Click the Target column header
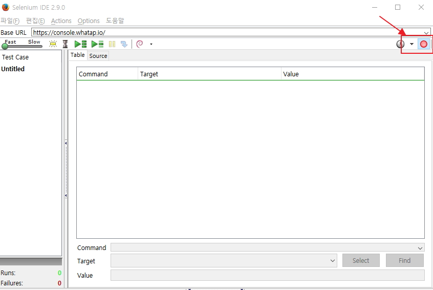 click(x=209, y=74)
